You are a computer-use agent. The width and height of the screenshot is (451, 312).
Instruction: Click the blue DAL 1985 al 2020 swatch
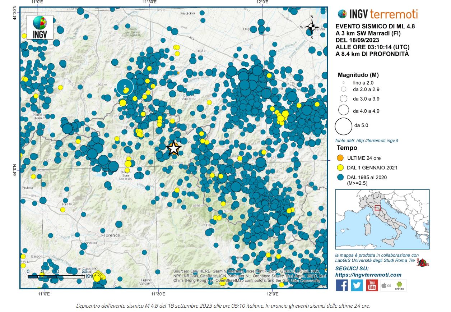pyautogui.click(x=340, y=177)
